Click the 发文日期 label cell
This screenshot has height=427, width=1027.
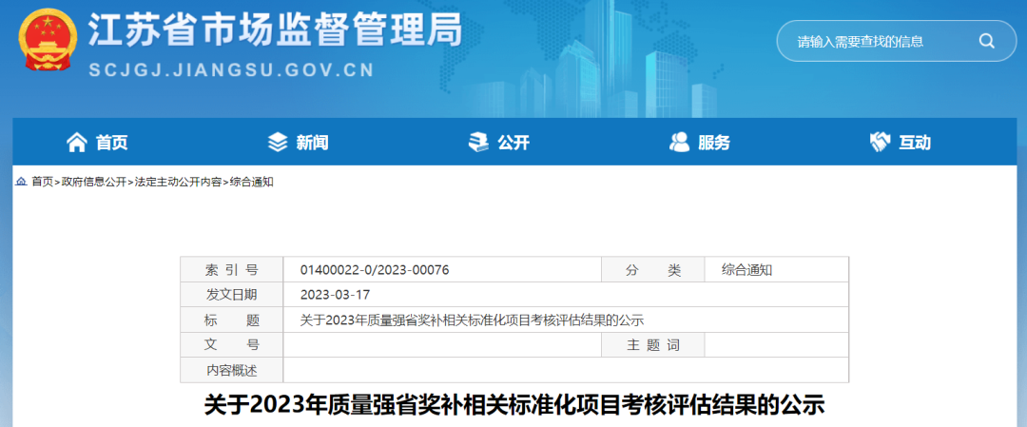coord(232,295)
